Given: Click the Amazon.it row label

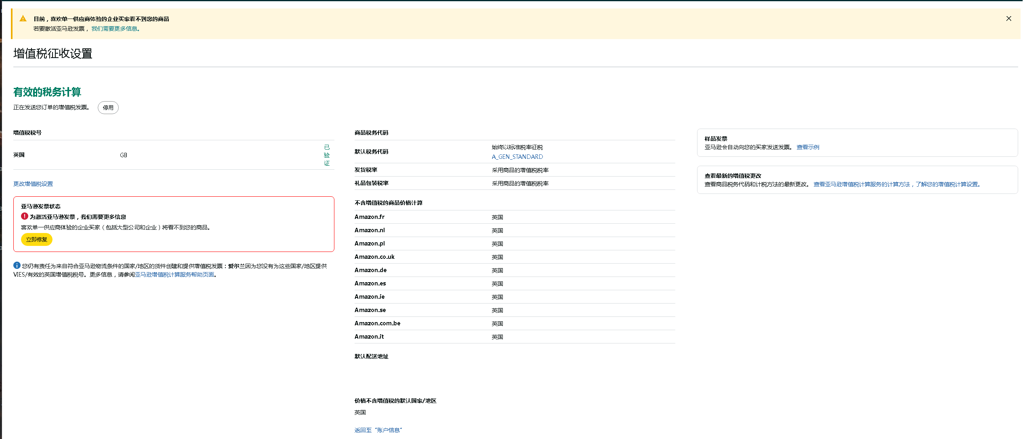Looking at the screenshot, I should click(x=369, y=337).
